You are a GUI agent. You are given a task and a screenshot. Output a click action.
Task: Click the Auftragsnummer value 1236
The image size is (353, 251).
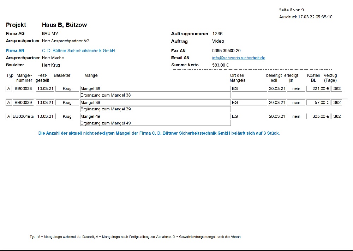[217, 34]
